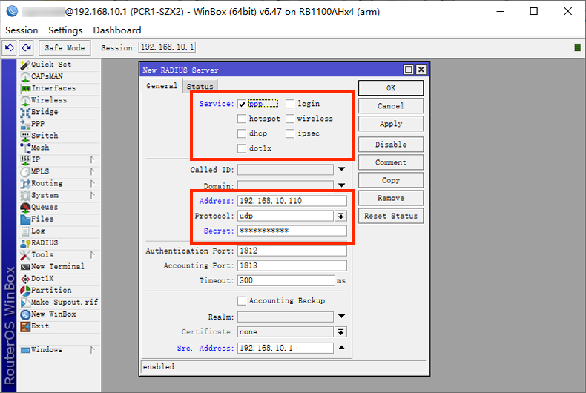Click the Exit sidebar entry
Viewport: 586px width, 393px height.
coord(60,326)
